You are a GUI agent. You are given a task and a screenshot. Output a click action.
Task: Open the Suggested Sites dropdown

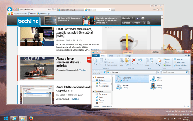[26, 14]
